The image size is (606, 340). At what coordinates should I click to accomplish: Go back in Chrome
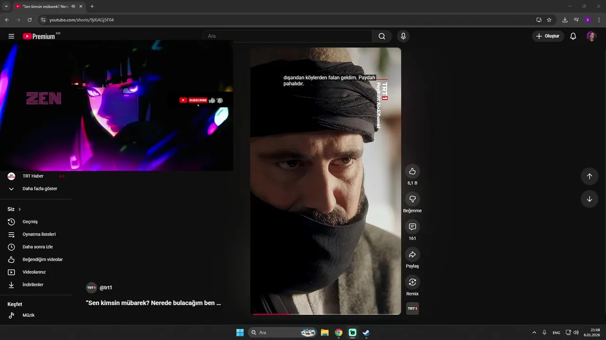[7, 20]
